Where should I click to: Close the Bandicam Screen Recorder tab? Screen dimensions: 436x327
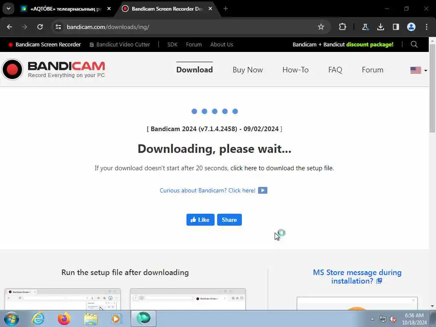tap(210, 9)
